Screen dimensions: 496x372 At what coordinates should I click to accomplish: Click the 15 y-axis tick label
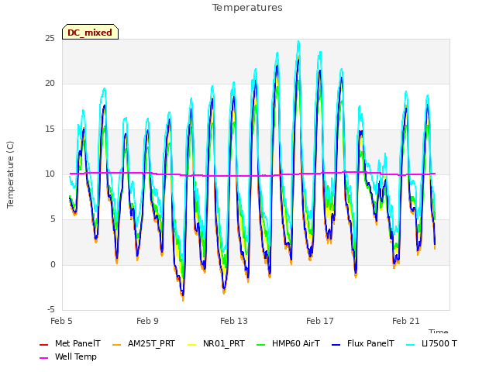tap(50, 129)
